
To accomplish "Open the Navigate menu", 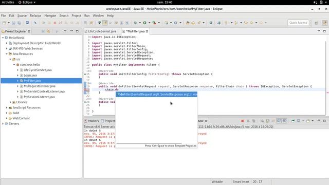I will [50, 15].
